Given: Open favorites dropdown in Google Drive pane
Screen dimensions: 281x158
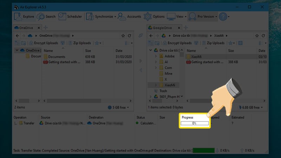Looking at the screenshot, I should (232, 43).
